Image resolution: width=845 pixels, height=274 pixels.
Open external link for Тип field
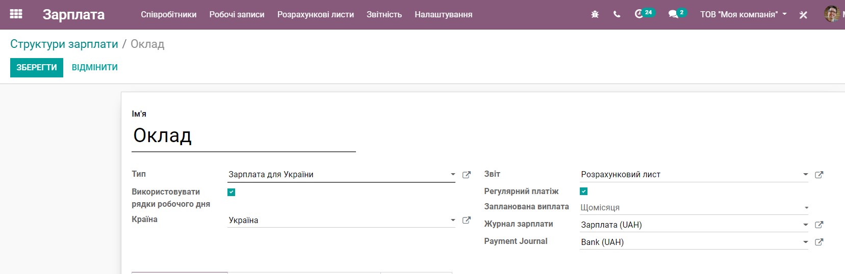[x=466, y=175]
